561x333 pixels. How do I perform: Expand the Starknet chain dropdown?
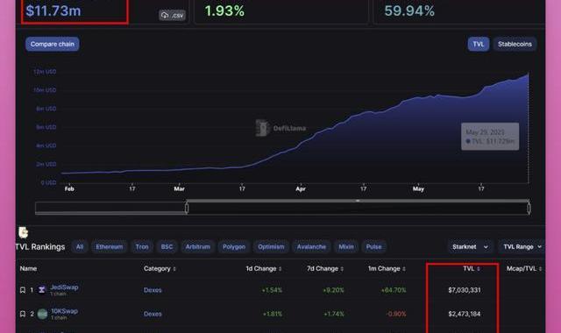pyautogui.click(x=470, y=247)
